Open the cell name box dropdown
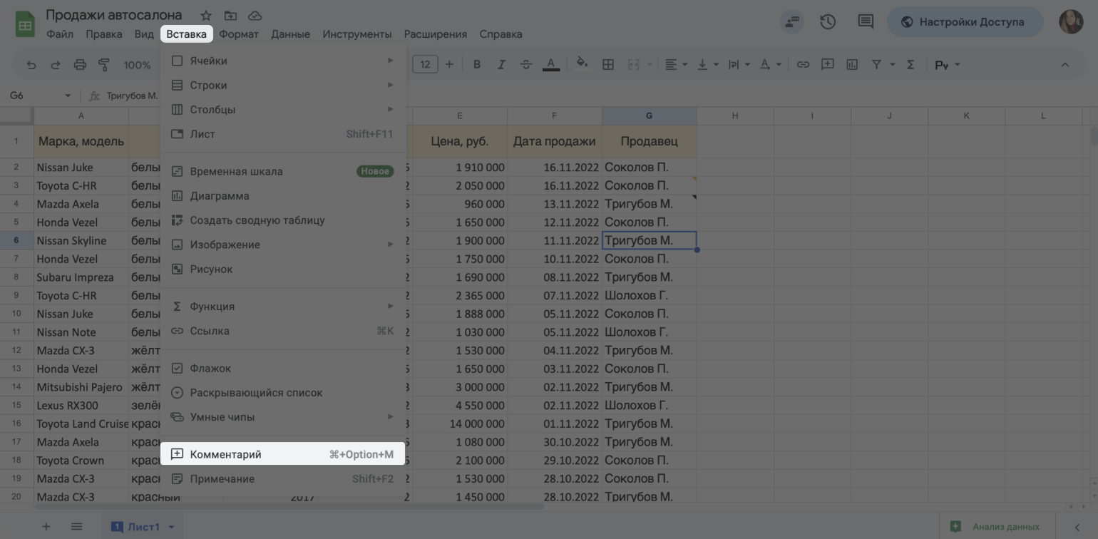The width and height of the screenshot is (1098, 539). 68,96
